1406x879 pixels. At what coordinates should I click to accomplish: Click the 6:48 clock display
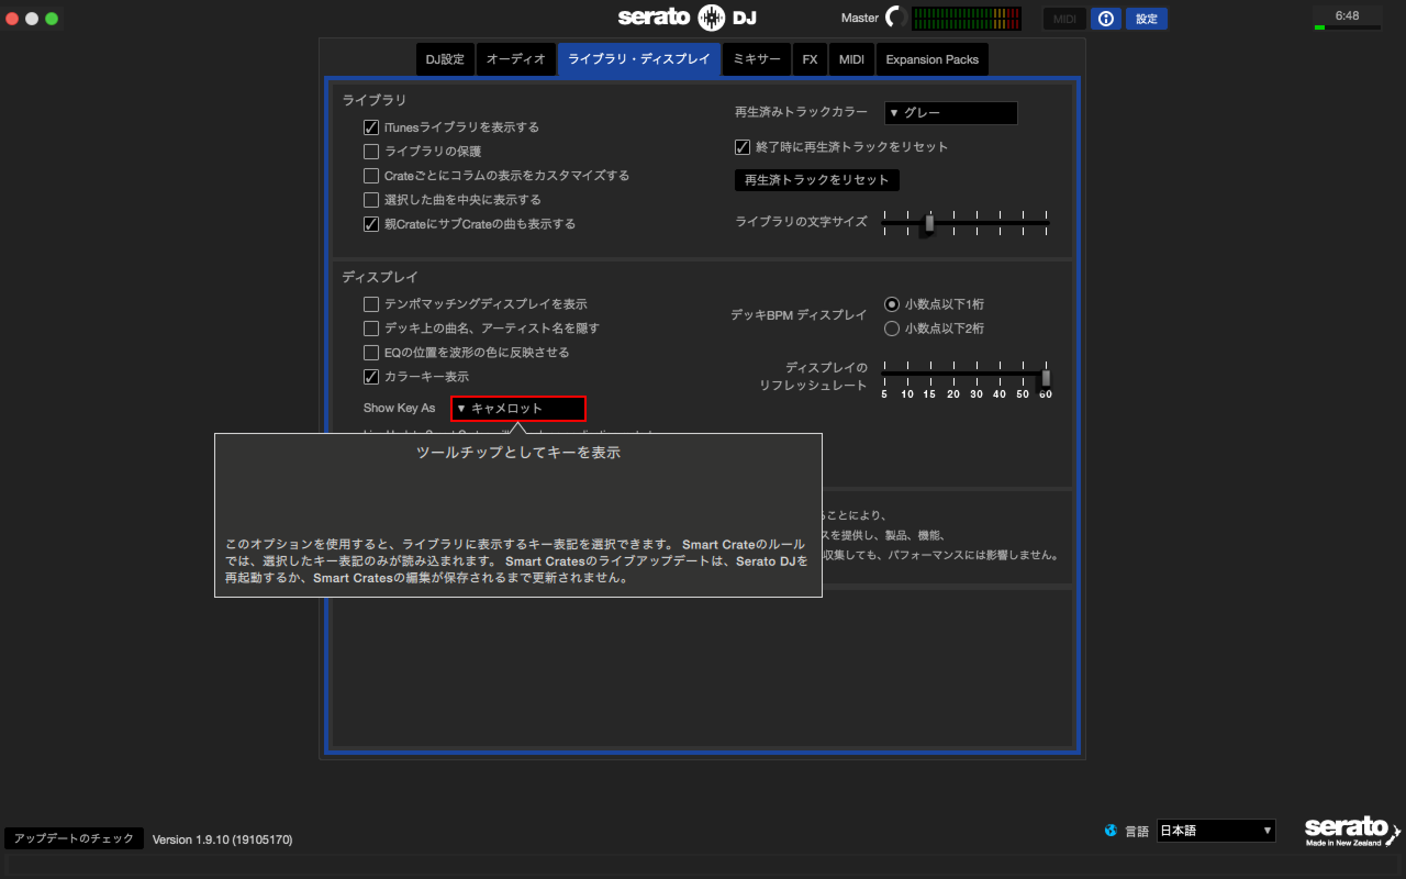(x=1347, y=16)
